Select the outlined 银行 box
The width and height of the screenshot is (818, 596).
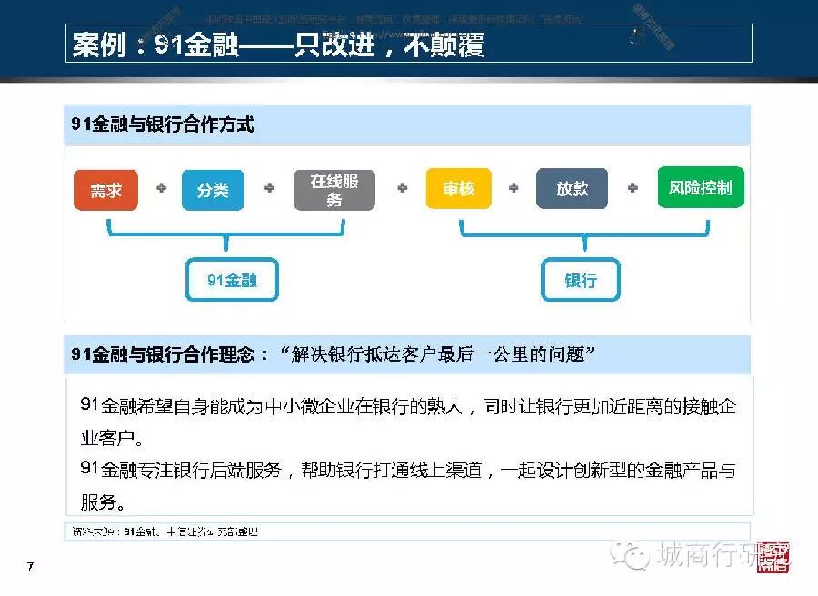pyautogui.click(x=581, y=280)
